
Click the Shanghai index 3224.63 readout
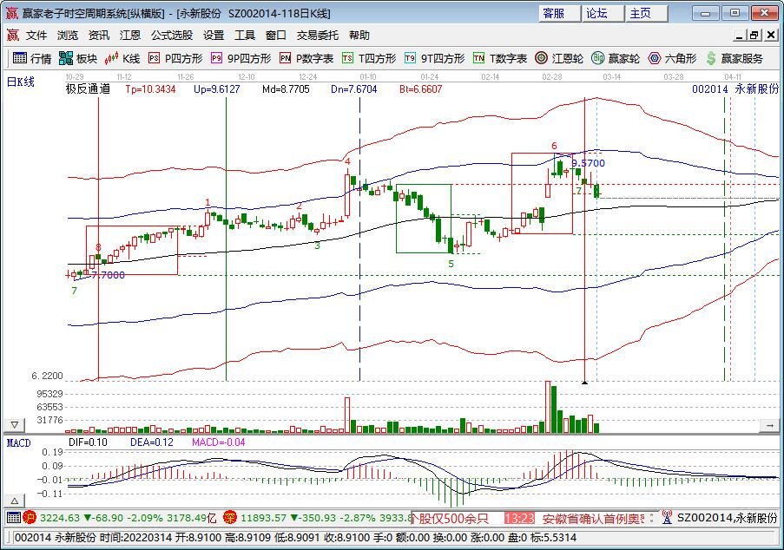[60, 518]
